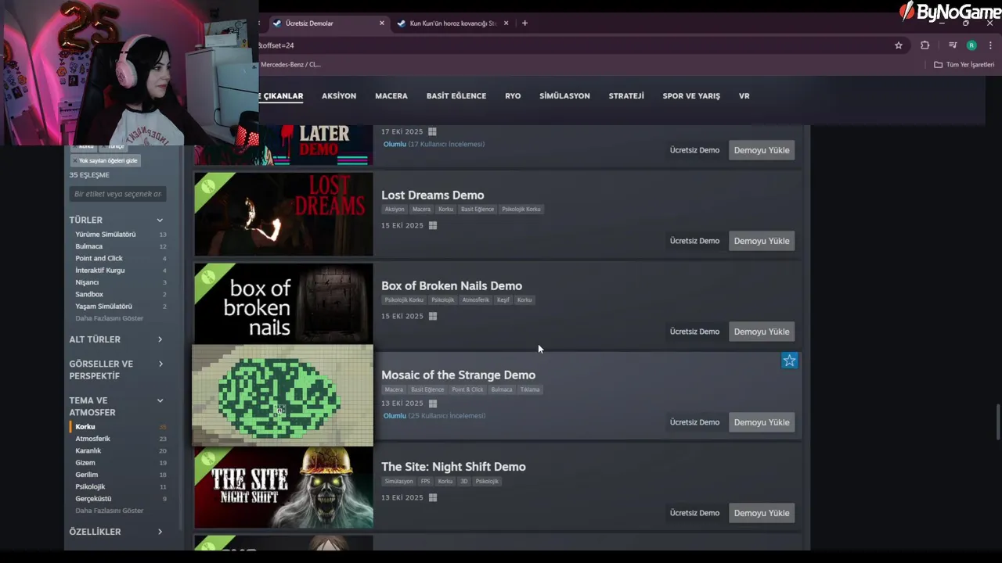Expand the GÖRSELLER VE PERSPEKTİF section
This screenshot has width=1002, height=563.
point(117,370)
